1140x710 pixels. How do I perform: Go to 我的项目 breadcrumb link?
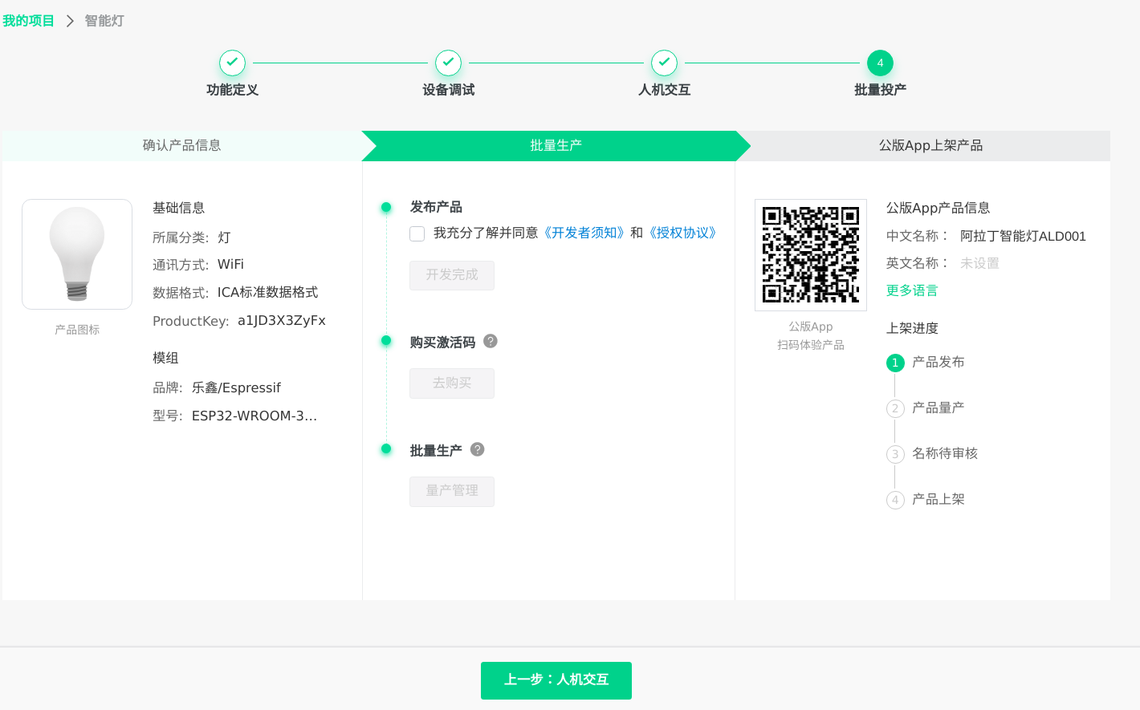pos(28,21)
